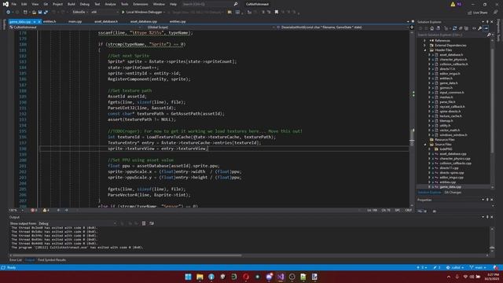Click the yellow warning count icon
The height and width of the screenshot is (283, 503).
[46, 210]
